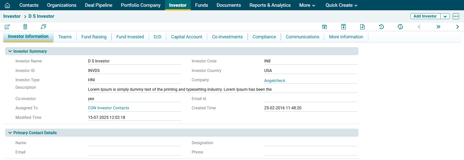Open the three-dots more options button
Viewport: 464px width, 160px height.
(x=456, y=16)
